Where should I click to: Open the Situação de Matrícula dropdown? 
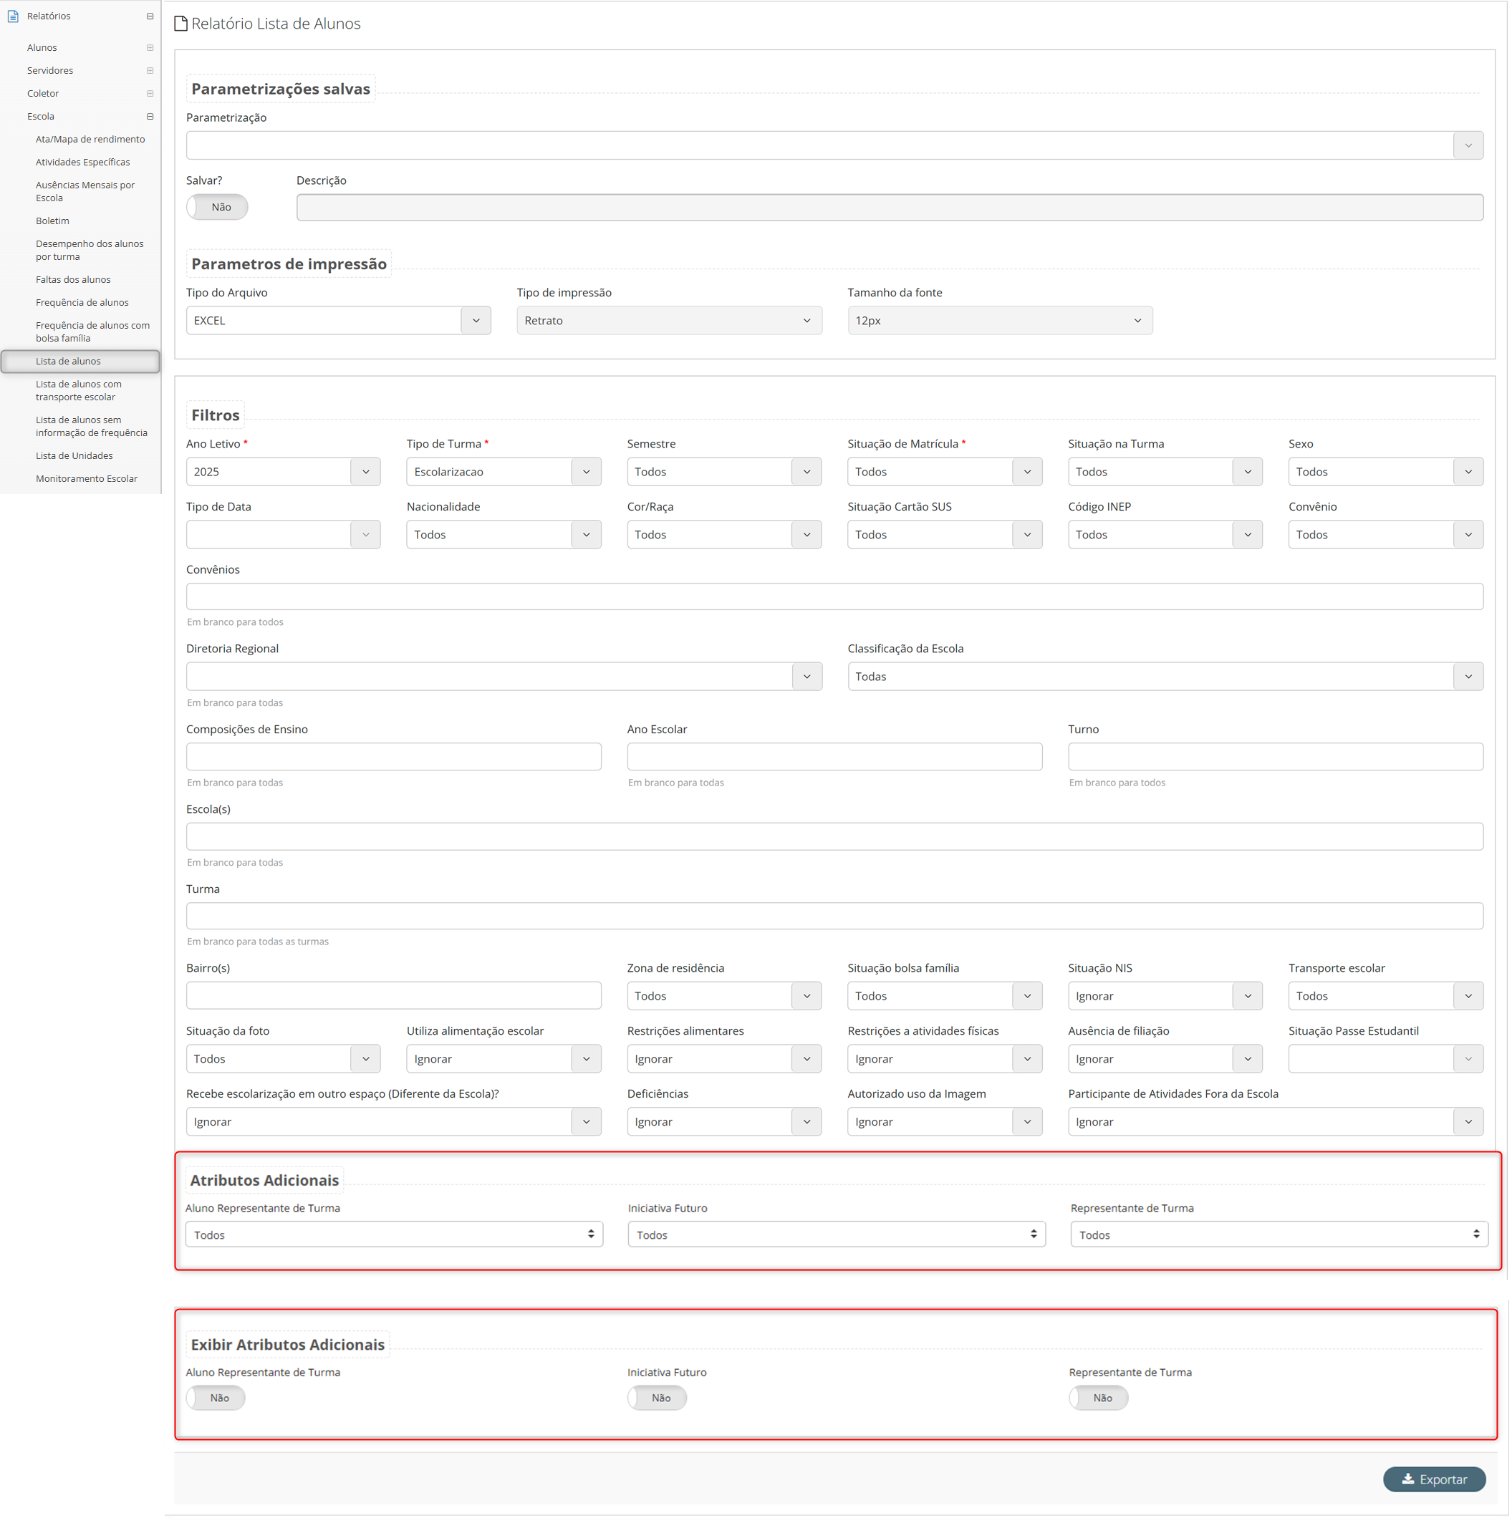click(x=945, y=471)
